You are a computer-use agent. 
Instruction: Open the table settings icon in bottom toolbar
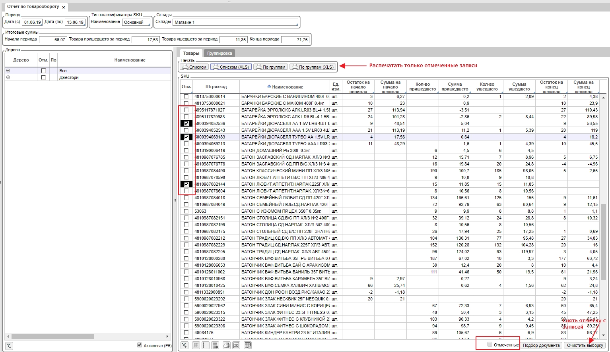pyautogui.click(x=247, y=345)
